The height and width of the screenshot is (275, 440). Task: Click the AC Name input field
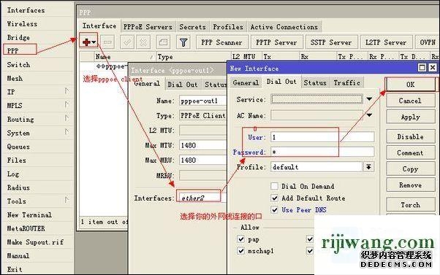[x=316, y=115]
